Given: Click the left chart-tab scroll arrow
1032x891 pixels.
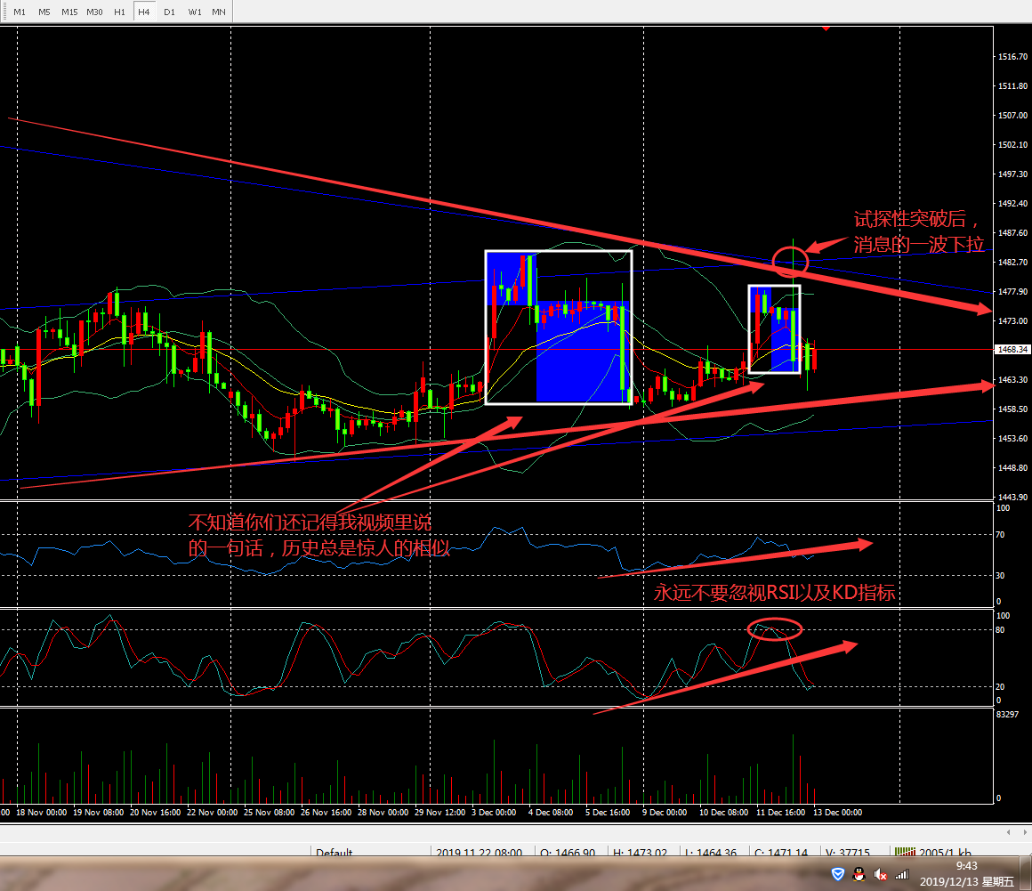Looking at the screenshot, I should tap(1008, 832).
